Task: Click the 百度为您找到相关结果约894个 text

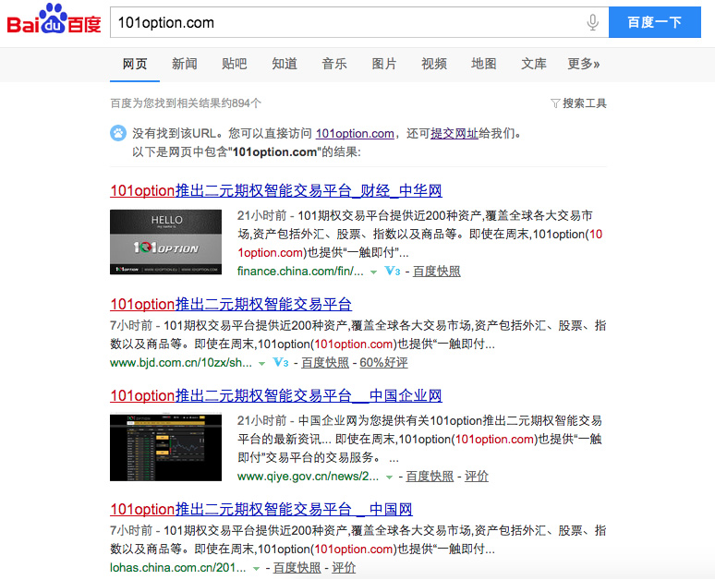Action: pyautogui.click(x=186, y=103)
